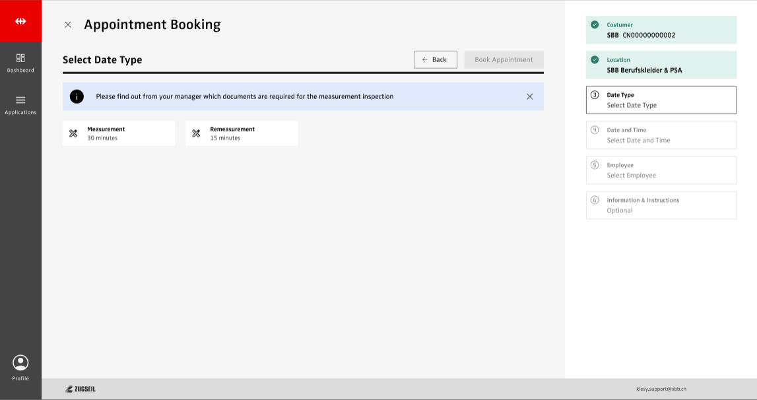757x400 pixels.
Task: Select the Measurement 30 minutes option
Action: click(x=119, y=133)
